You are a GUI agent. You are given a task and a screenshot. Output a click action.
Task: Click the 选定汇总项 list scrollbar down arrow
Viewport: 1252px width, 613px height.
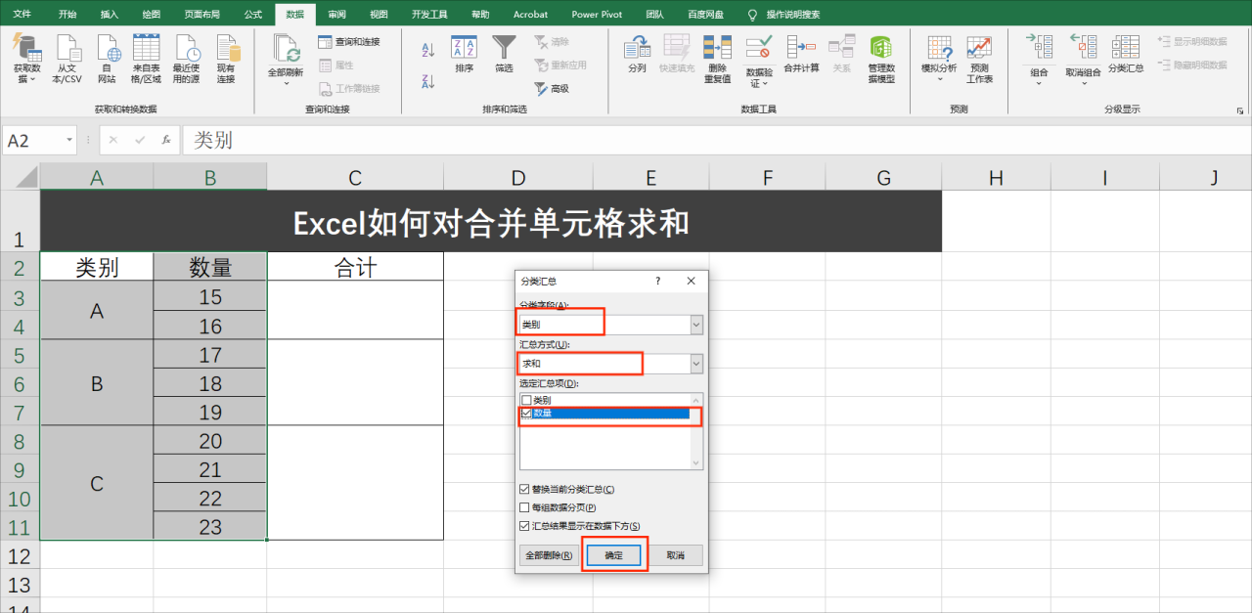(x=697, y=463)
